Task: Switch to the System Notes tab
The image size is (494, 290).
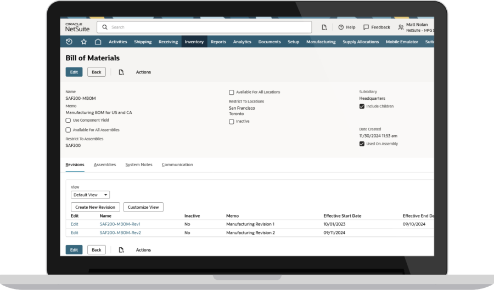Action: (138, 164)
